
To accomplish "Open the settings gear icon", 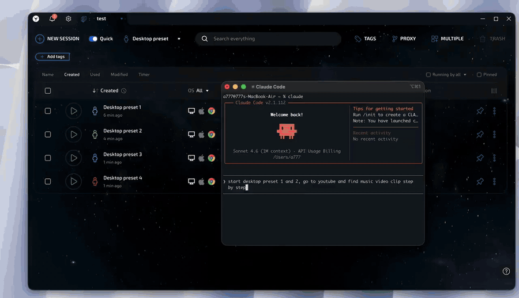I will tap(68, 19).
